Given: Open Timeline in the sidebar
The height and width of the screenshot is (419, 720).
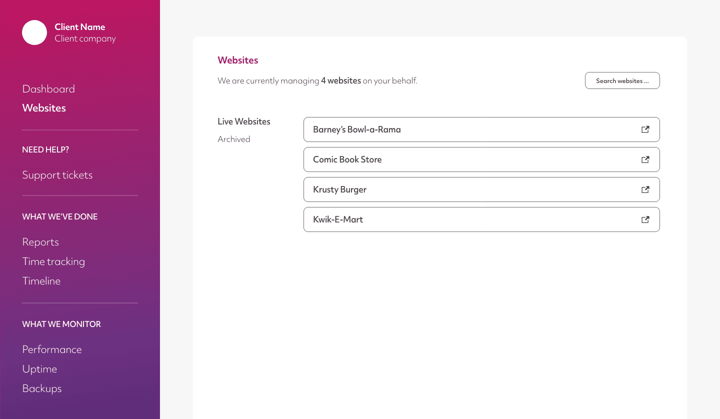Looking at the screenshot, I should [x=41, y=281].
